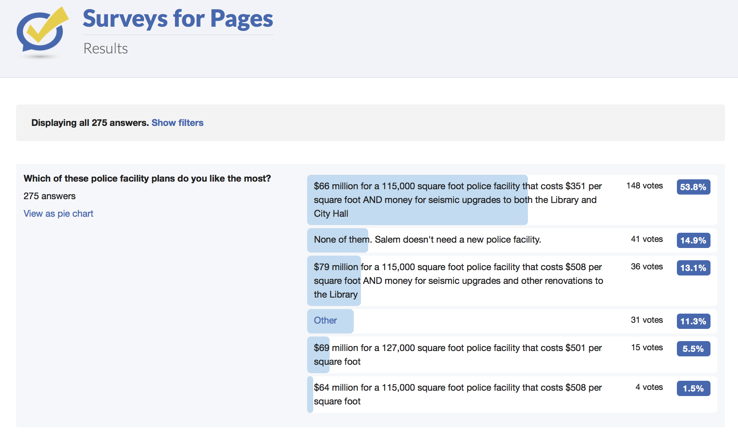
Task: Select the $64 million answer row
Action: (x=457, y=395)
